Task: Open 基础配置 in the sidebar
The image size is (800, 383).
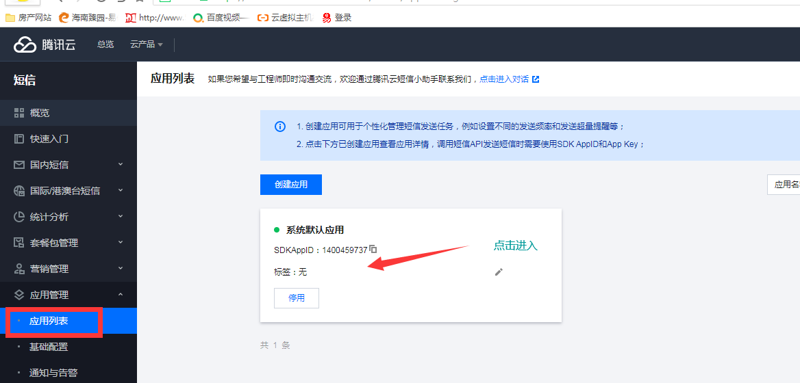Action: (x=68, y=347)
